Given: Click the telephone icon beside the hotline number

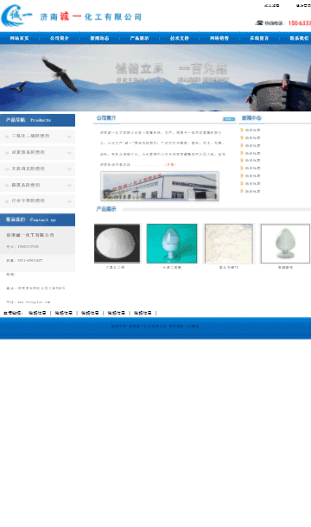Looking at the screenshot, I should click(259, 22).
